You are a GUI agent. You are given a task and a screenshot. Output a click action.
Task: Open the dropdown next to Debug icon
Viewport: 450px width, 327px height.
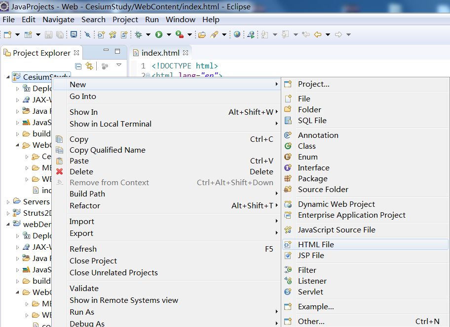coord(149,34)
